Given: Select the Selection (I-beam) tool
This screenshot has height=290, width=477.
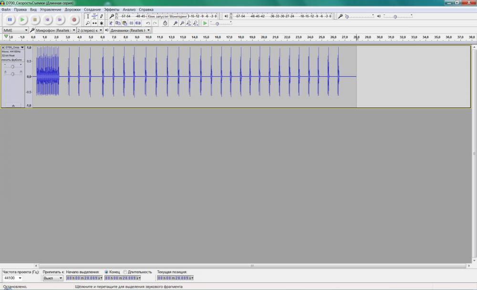Looking at the screenshot, I should [88, 16].
